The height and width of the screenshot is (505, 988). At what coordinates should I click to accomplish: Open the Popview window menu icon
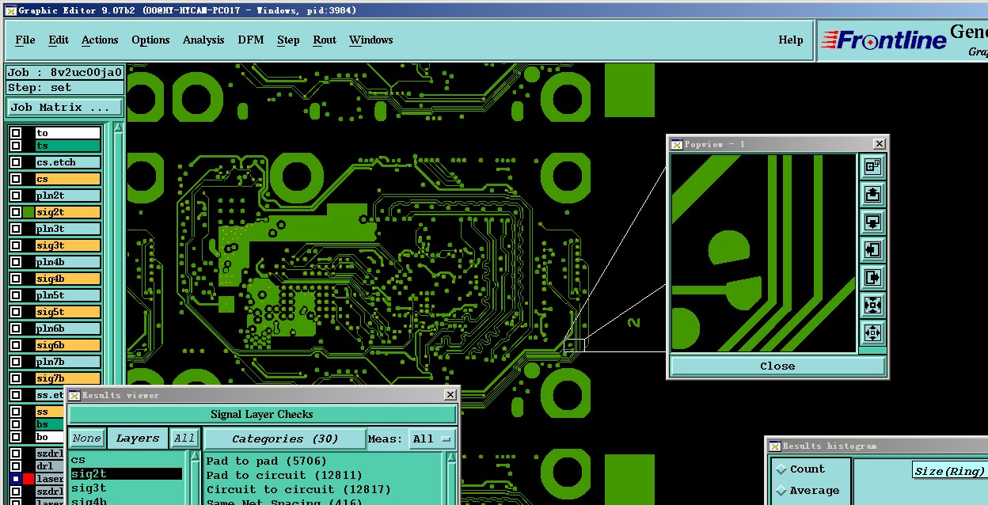pos(676,144)
